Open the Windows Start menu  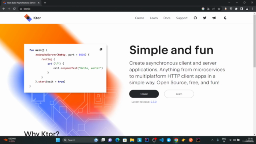point(58,140)
